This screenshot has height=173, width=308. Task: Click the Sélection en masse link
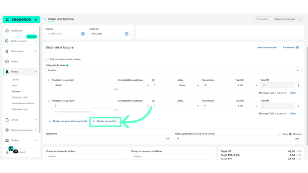(x=267, y=48)
